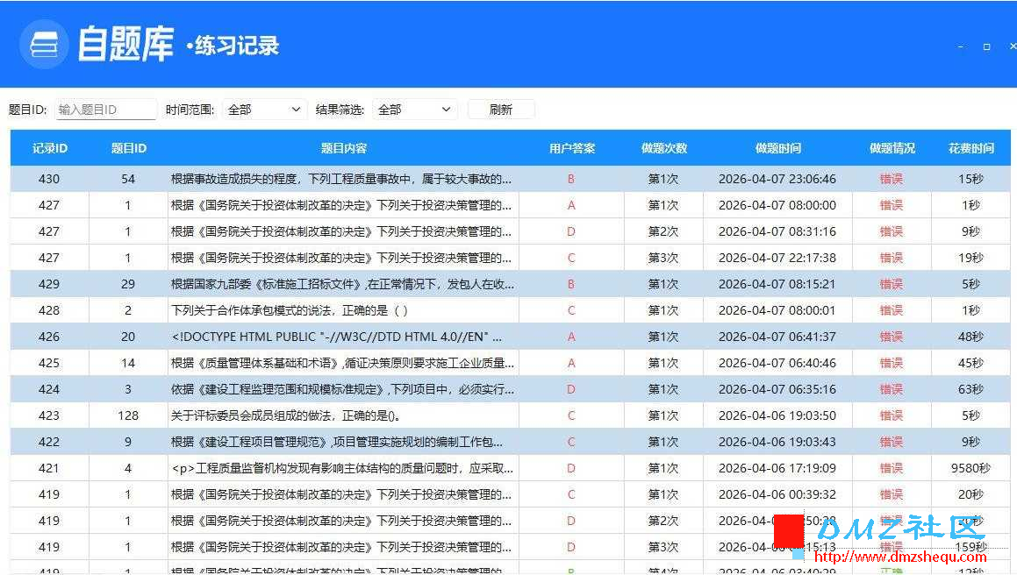Click the stacked books app logo icon

click(x=44, y=45)
